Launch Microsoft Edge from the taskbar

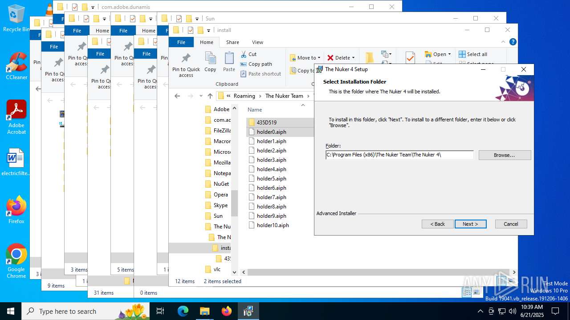point(183,311)
